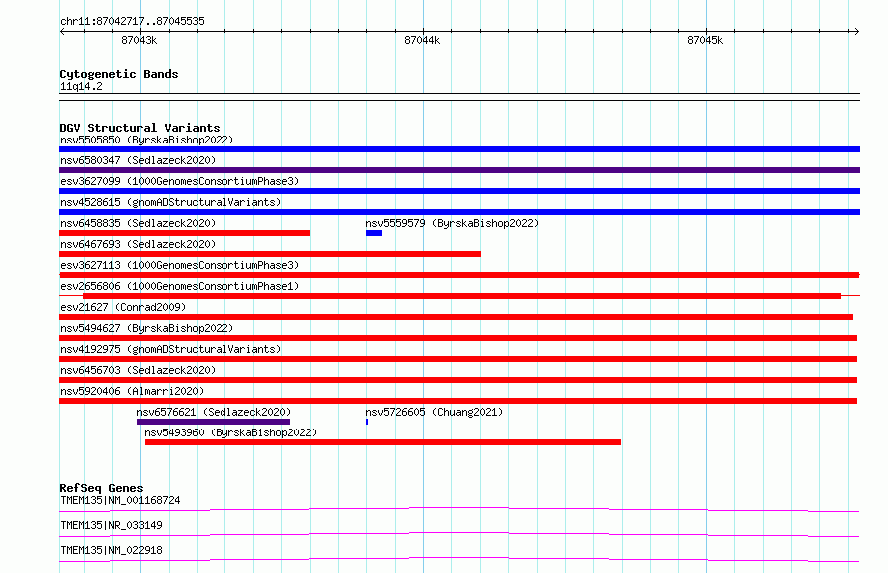Select the purple nsv6576621 variant bar
This screenshot has height=573, width=888.
(214, 422)
